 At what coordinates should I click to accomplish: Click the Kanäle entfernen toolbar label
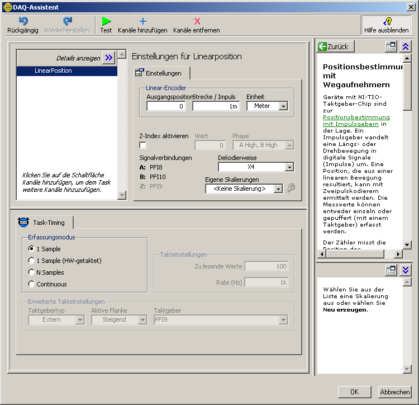coord(197,30)
